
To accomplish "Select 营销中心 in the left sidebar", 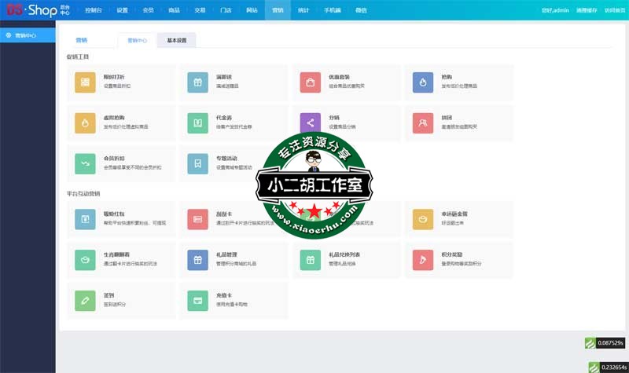I will [x=28, y=35].
